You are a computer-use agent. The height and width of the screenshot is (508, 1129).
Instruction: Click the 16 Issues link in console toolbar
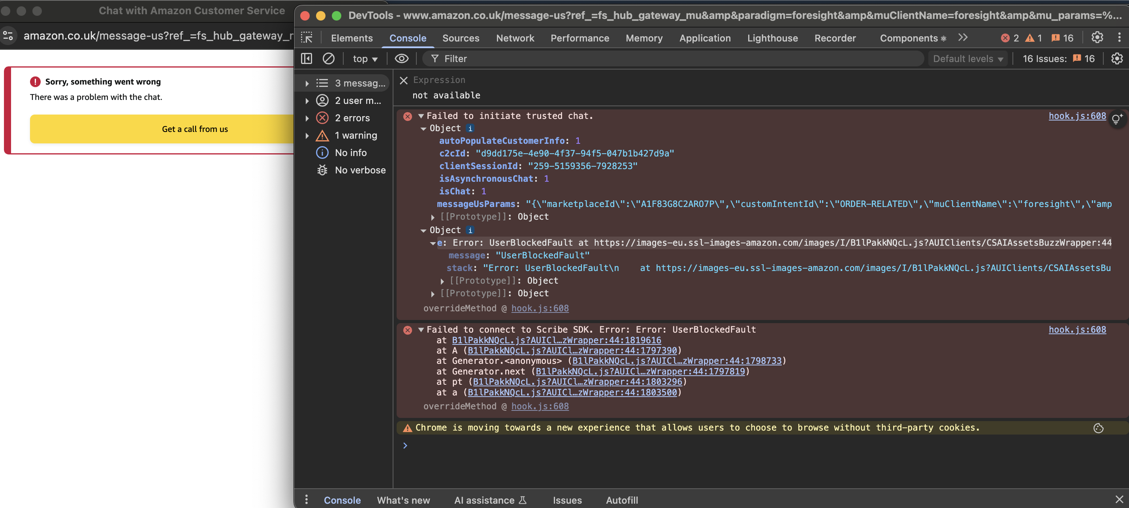pyautogui.click(x=1058, y=59)
